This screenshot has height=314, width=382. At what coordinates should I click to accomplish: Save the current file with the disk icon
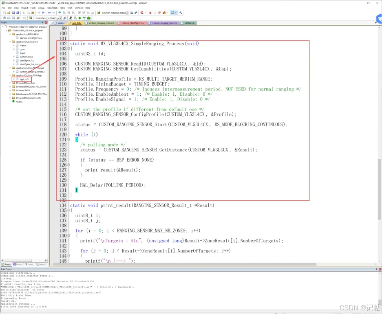[x=13, y=13]
